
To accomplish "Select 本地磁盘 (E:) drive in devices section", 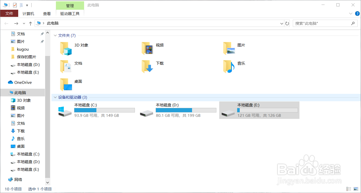I will [x=259, y=110].
